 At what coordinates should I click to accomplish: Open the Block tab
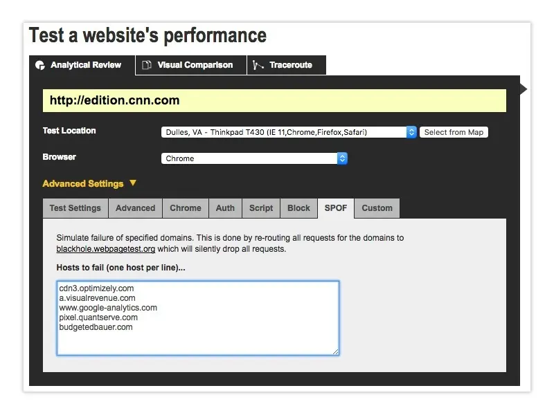point(298,207)
